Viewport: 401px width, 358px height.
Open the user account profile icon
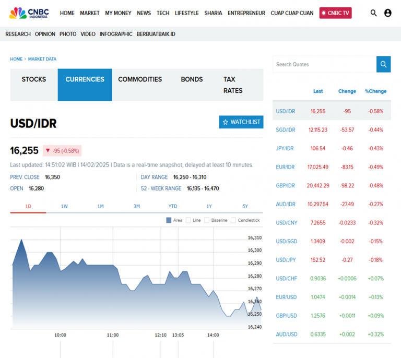pos(387,13)
